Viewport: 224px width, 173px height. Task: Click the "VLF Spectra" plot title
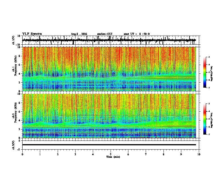32,34
